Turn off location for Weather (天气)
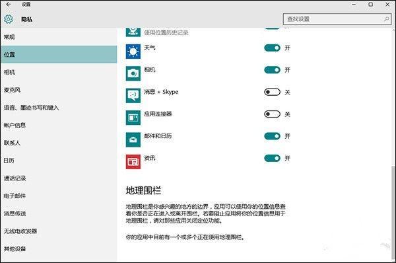The image size is (396, 263). coord(272,48)
